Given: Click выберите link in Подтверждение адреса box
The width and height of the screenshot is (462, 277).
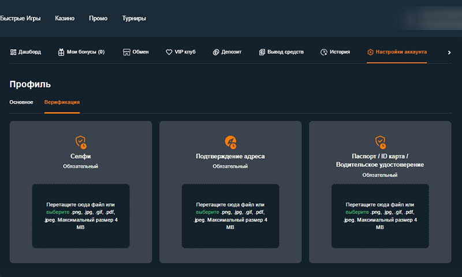Looking at the screenshot, I should [207, 212].
